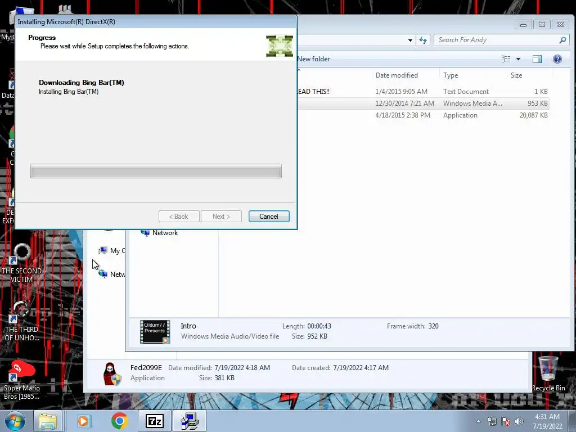The image size is (576, 432).
Task: Open the volume speaker icon
Action: pyautogui.click(x=519, y=421)
